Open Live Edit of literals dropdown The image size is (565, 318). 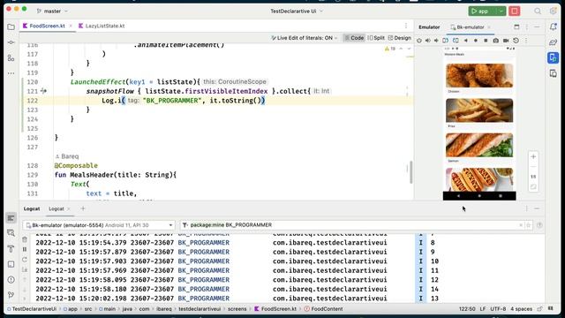[x=305, y=38]
